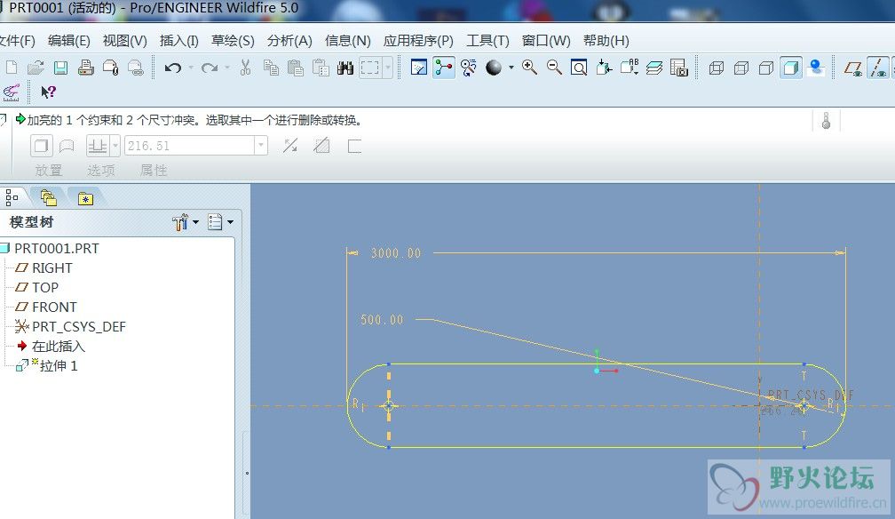Open the 窗口(W) menu
The height and width of the screenshot is (519, 895).
pos(546,41)
